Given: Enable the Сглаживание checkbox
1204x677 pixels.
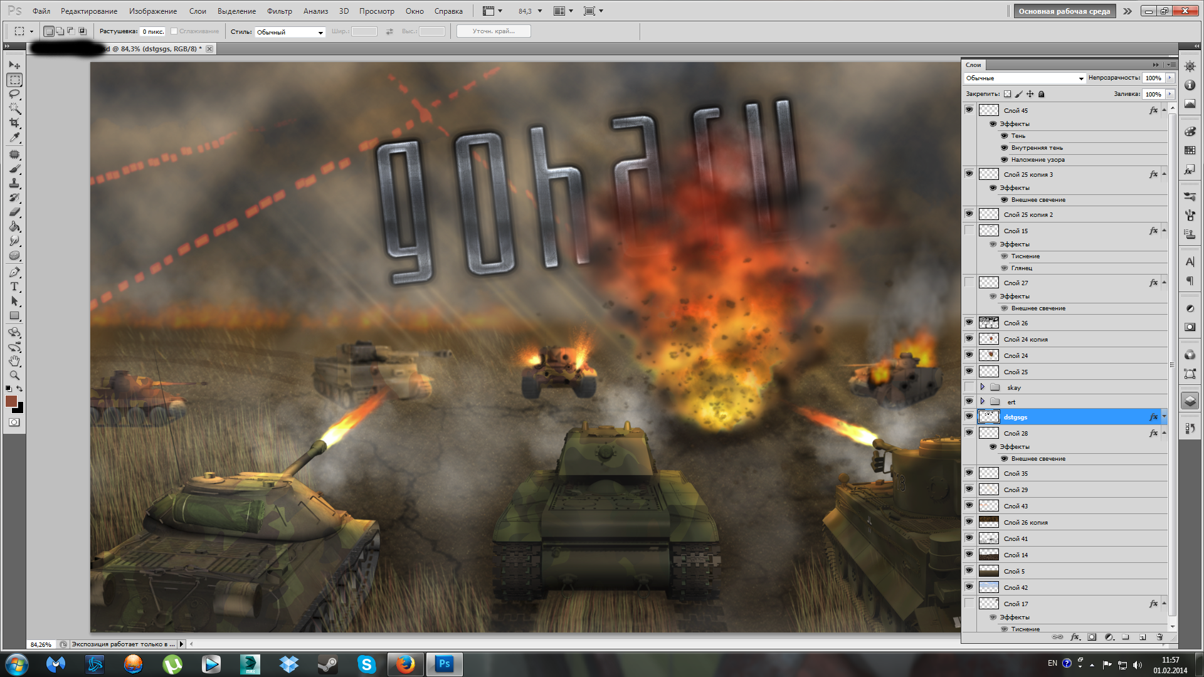Looking at the screenshot, I should (x=174, y=31).
